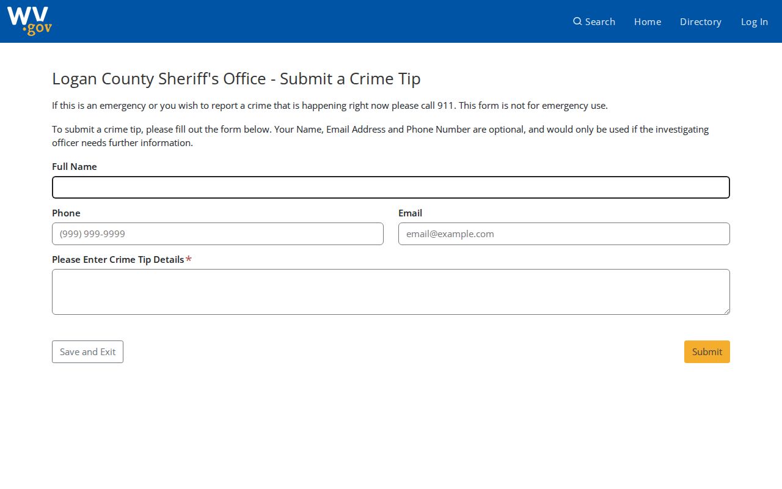The height and width of the screenshot is (489, 782).
Task: Click the Phone number field
Action: [217, 234]
